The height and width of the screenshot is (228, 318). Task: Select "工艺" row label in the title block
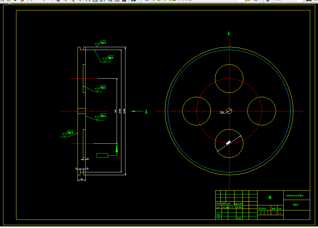click(218, 218)
